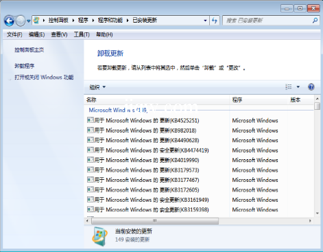Open the 查看(V) menu
This screenshot has width=323, height=252.
(x=59, y=34)
